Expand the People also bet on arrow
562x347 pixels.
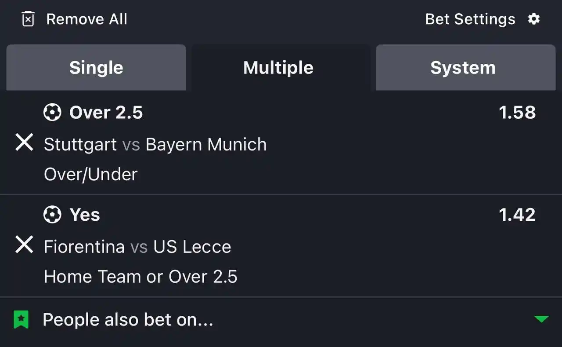click(x=541, y=319)
